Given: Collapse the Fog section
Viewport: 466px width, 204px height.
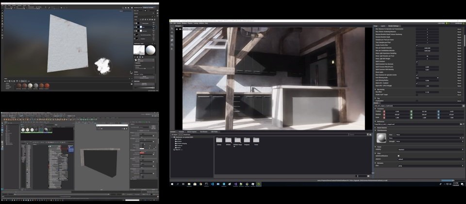Looking at the screenshot, I should point(375,98).
